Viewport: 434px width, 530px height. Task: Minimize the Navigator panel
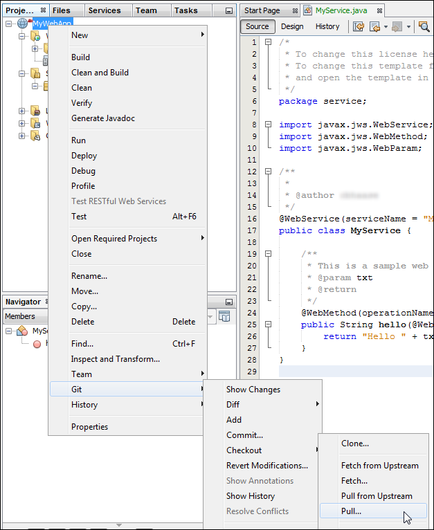click(229, 302)
